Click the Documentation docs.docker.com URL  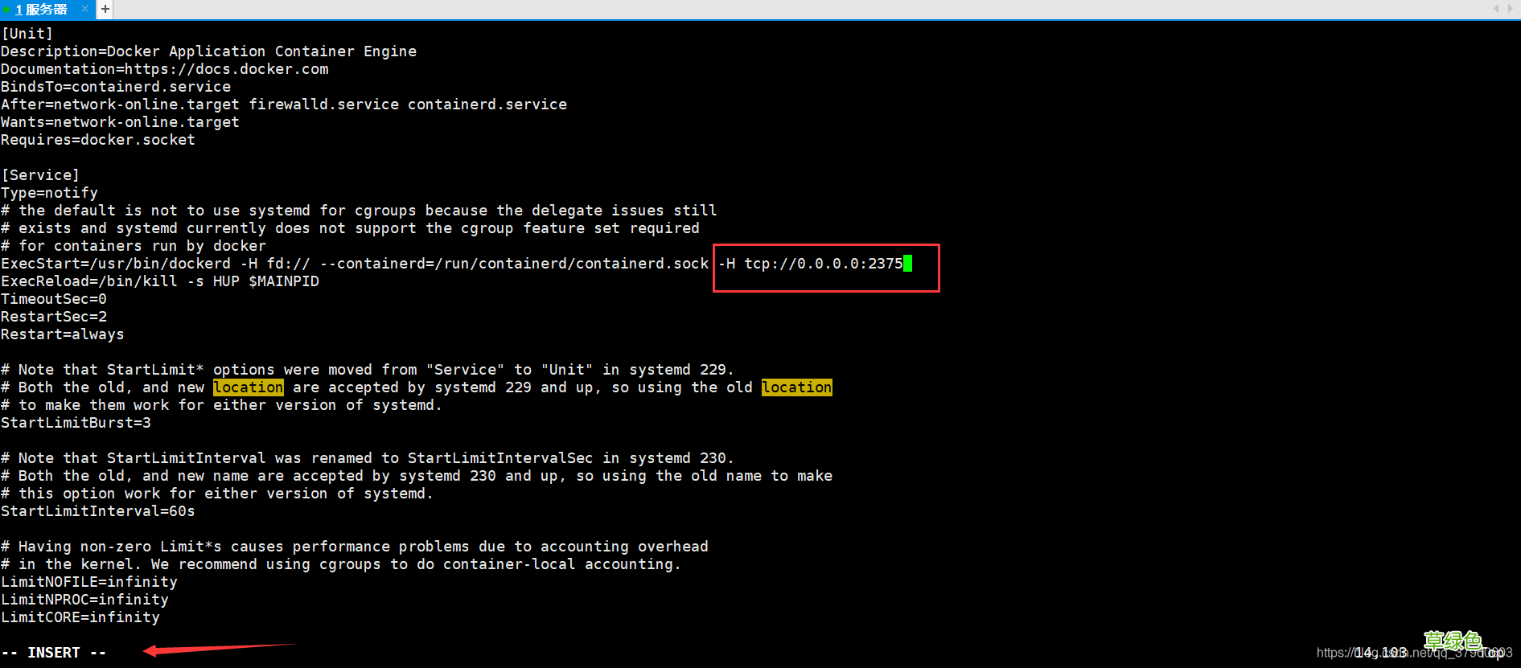(x=226, y=69)
